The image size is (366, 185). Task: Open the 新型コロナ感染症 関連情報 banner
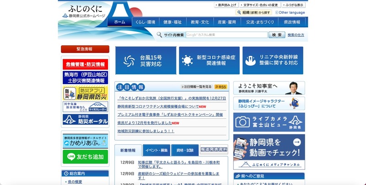pyautogui.click(x=209, y=60)
